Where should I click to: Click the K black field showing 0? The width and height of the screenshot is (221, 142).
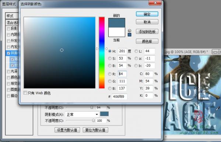pos(148,96)
